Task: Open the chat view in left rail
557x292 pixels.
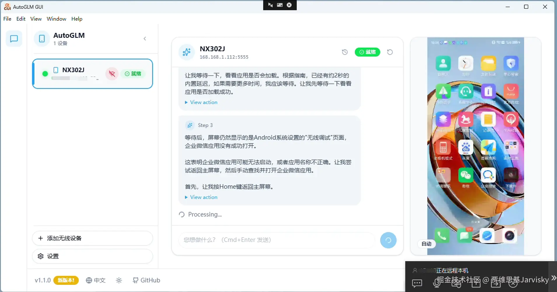Action: click(14, 39)
